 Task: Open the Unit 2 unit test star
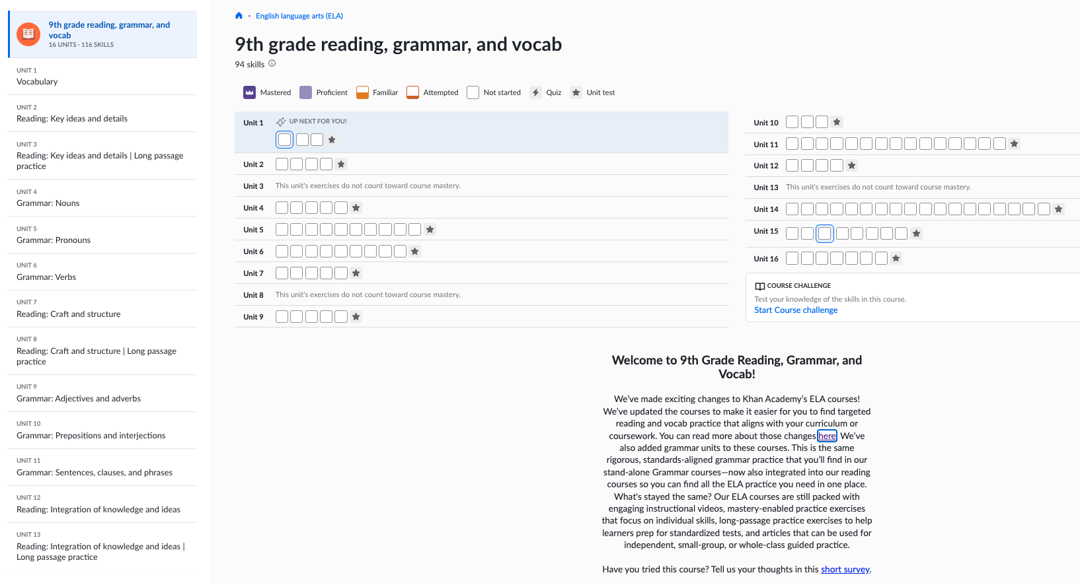[x=341, y=164]
